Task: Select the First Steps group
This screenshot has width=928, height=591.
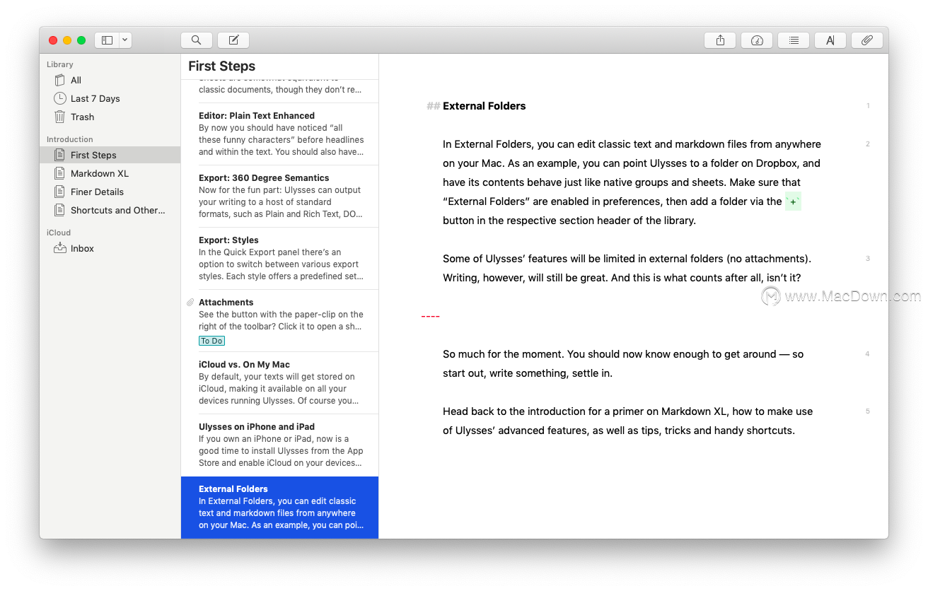Action: 110,155
